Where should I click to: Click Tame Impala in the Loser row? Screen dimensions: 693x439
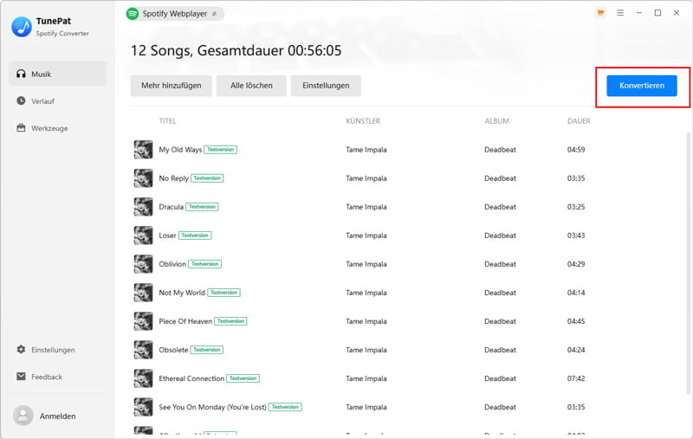(366, 236)
